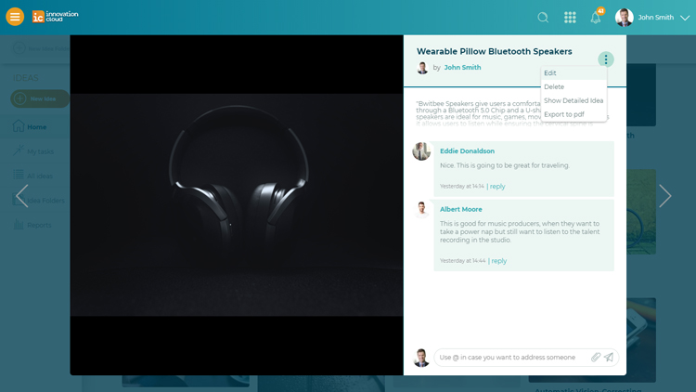This screenshot has height=392, width=696.
Task: Open author John Smith's profile link
Action: (x=462, y=67)
